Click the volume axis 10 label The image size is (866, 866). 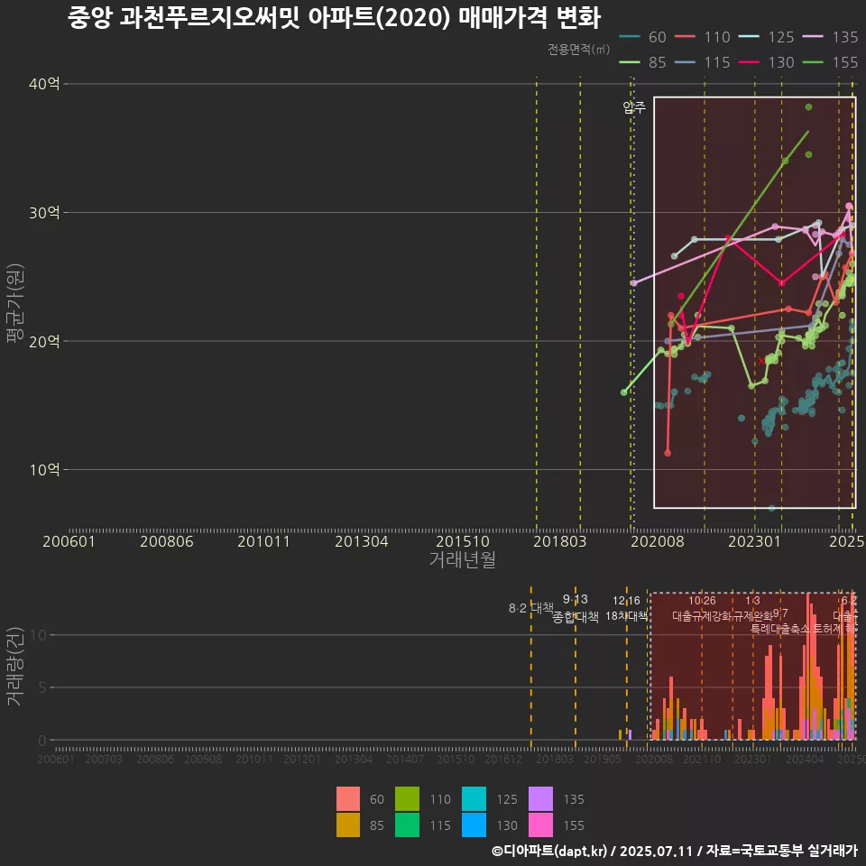tap(39, 635)
